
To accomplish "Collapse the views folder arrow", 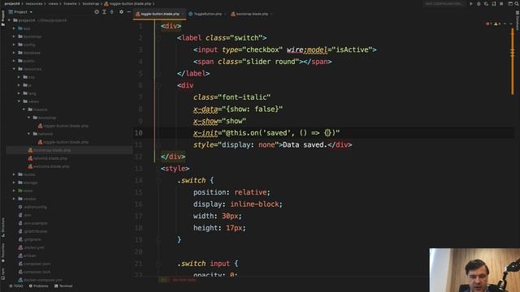I will (19, 101).
